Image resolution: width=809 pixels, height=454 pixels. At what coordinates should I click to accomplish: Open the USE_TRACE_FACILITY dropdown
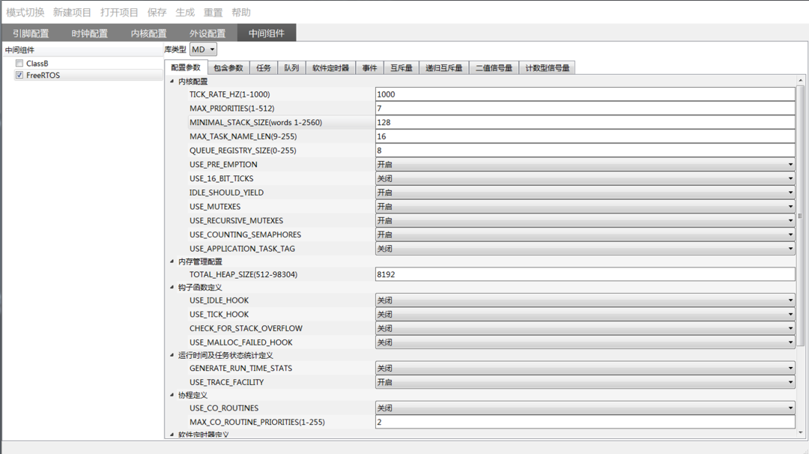pos(585,382)
